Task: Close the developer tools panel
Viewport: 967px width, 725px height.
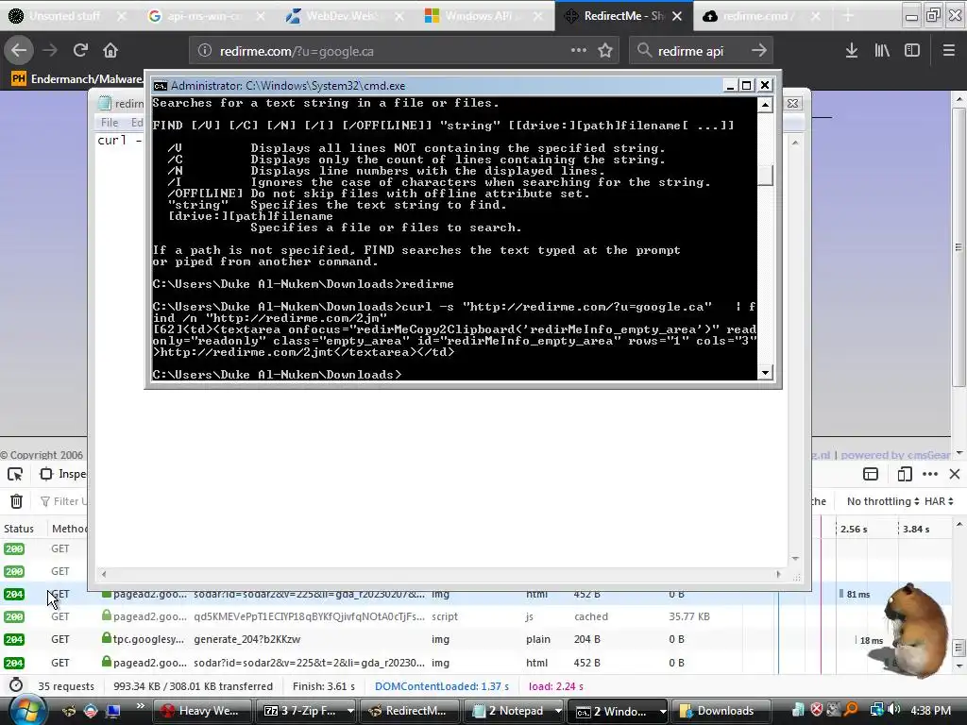Action: click(955, 474)
